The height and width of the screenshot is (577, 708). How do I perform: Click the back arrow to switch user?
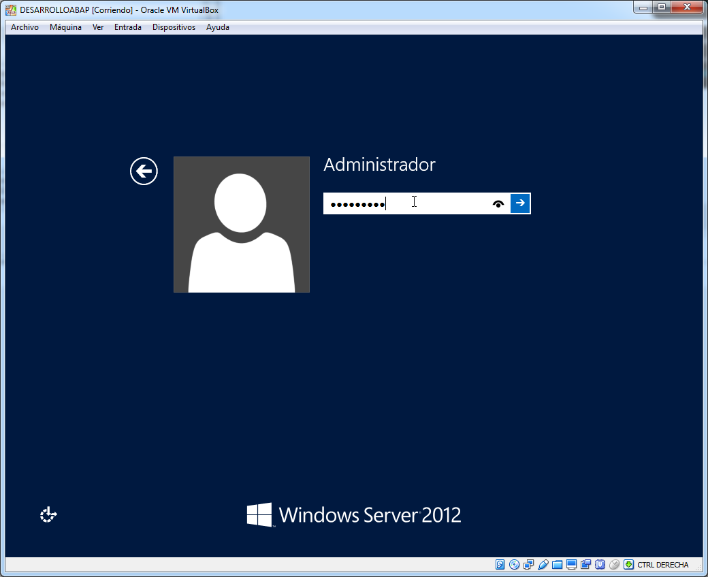coord(144,171)
